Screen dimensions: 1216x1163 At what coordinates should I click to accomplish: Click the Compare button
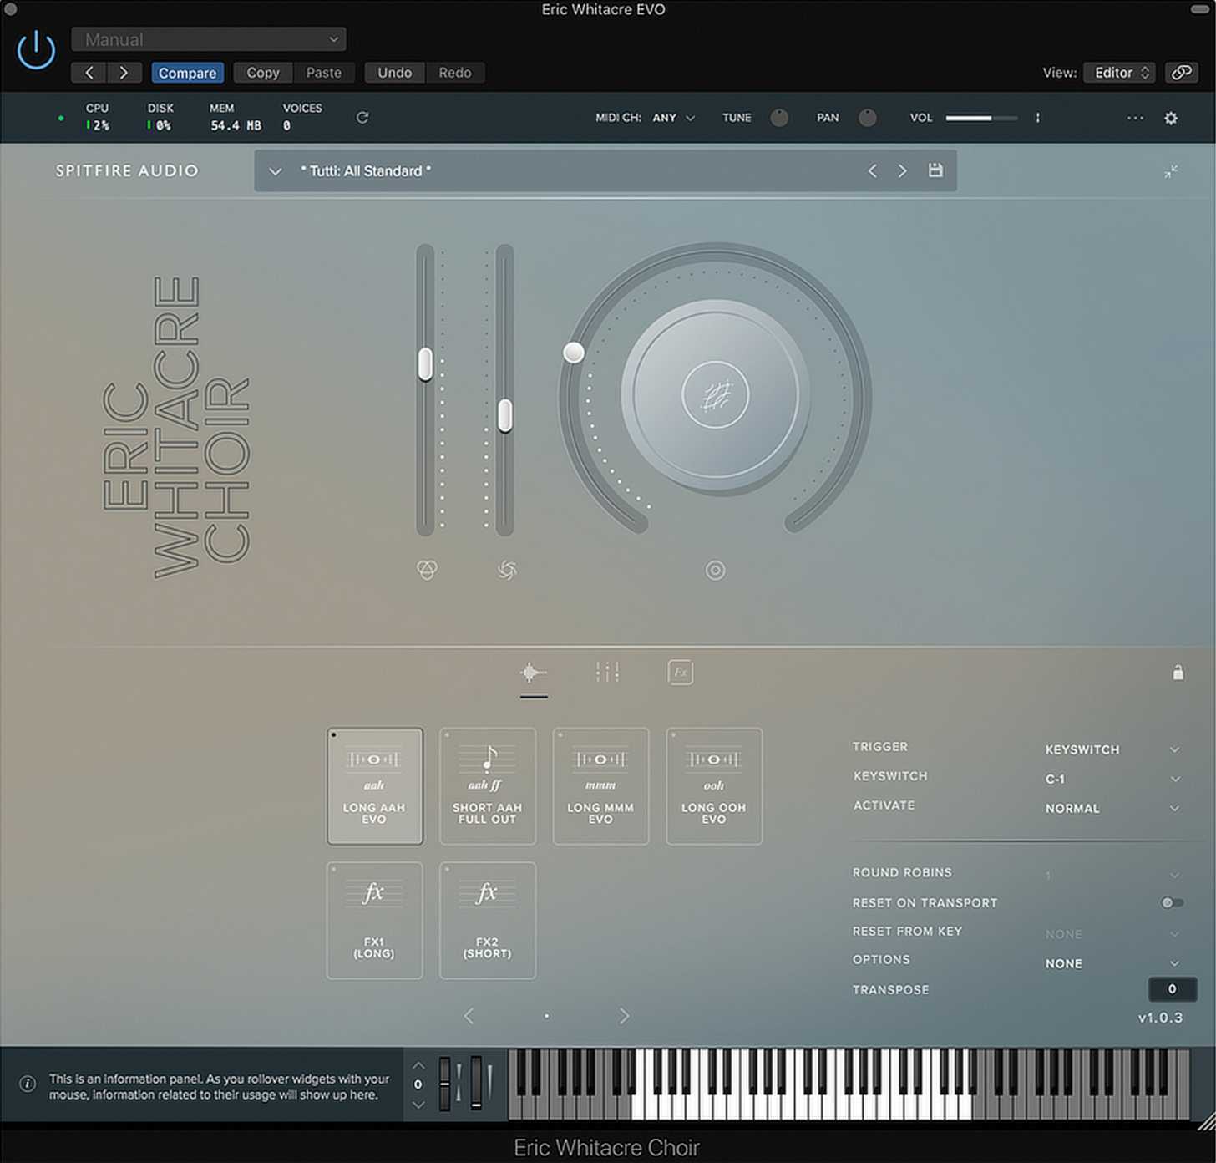pyautogui.click(x=187, y=73)
